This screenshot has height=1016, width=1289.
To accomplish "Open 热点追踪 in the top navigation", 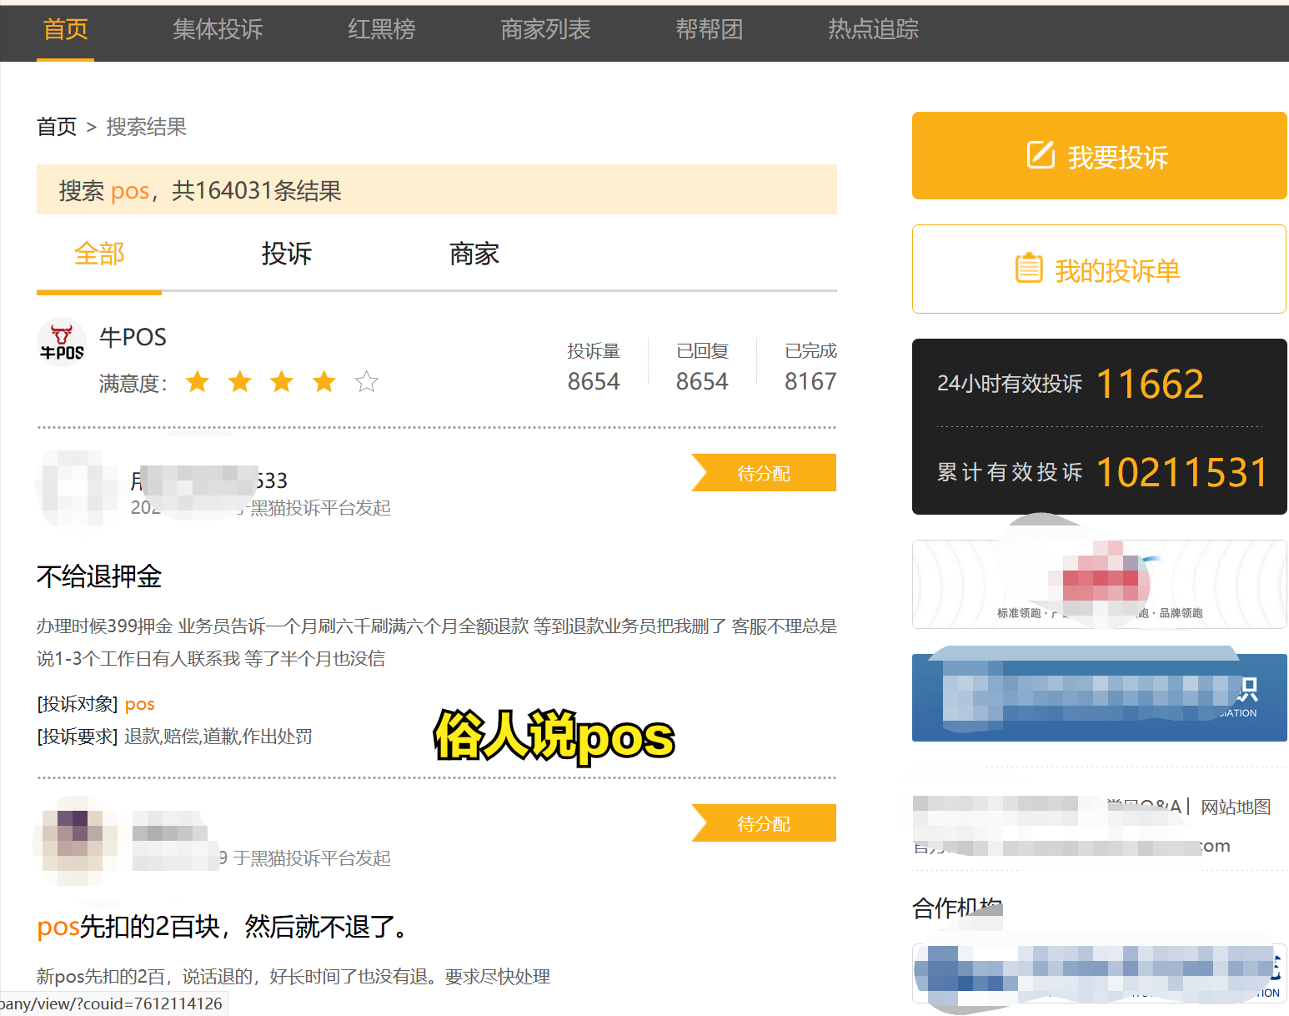I will [x=873, y=30].
